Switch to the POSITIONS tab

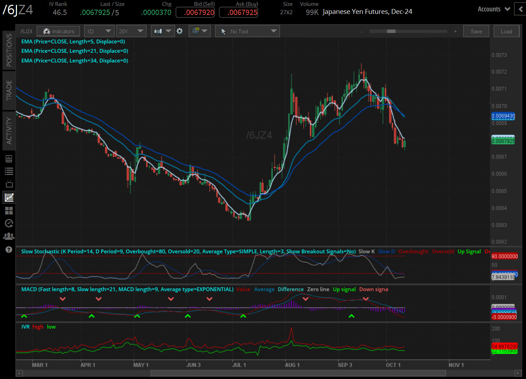pos(9,50)
